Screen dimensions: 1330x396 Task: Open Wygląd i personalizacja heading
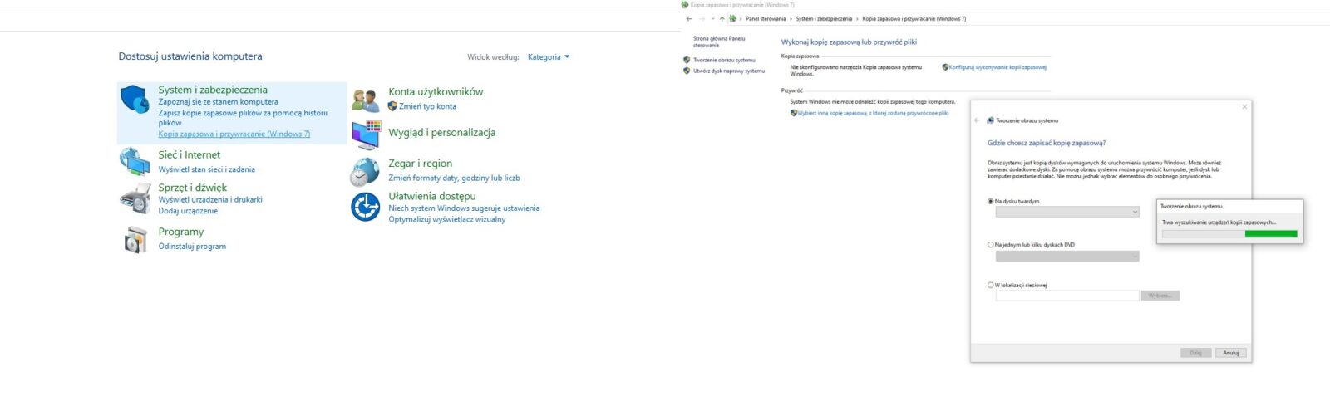tap(441, 132)
